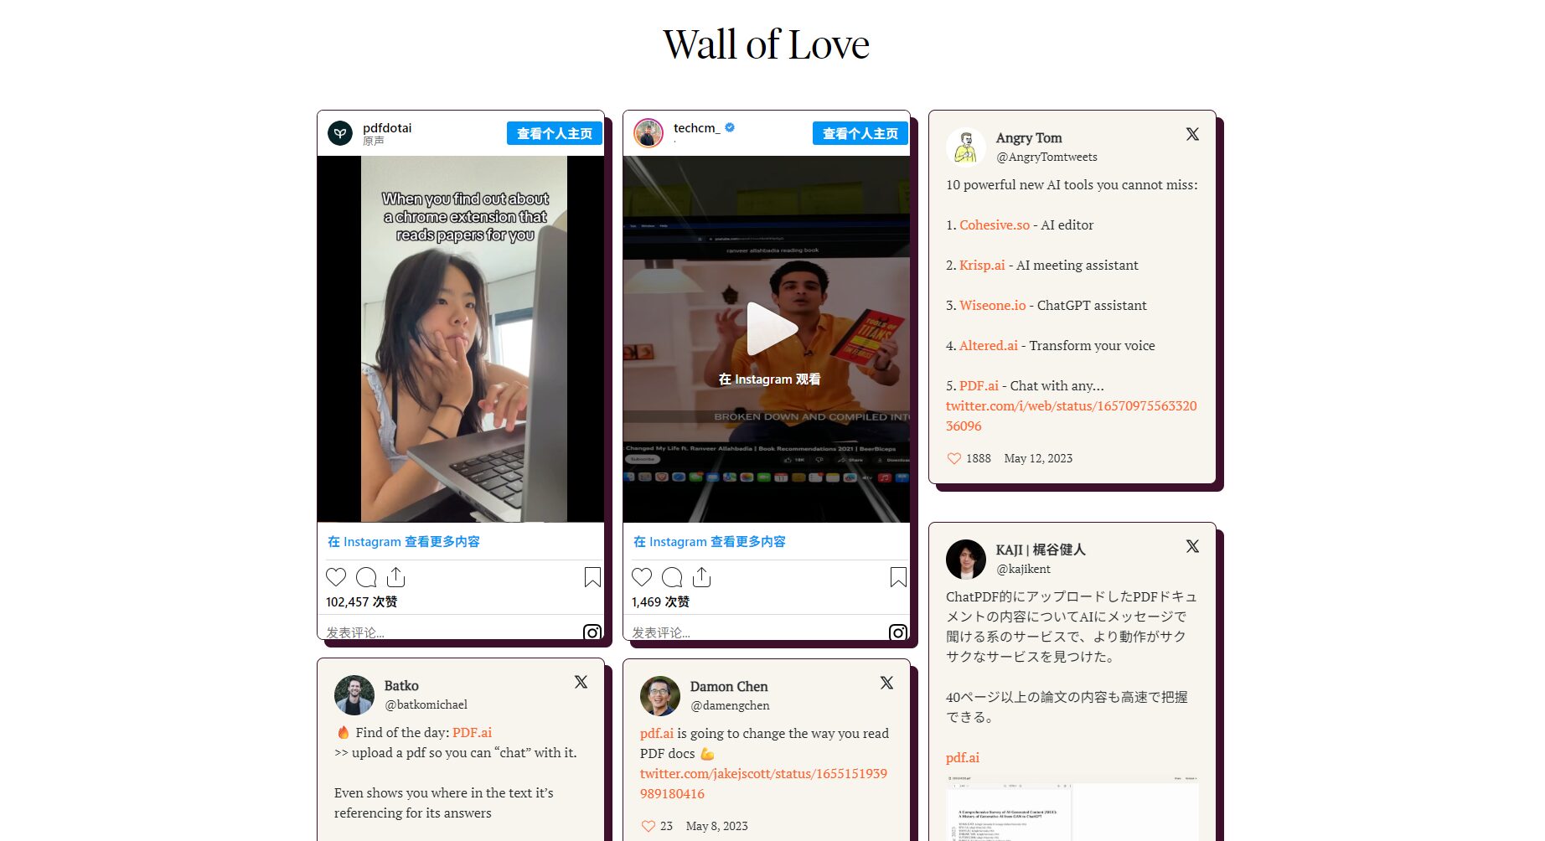Open the Instagram logo under the techcm_ post
The height and width of the screenshot is (841, 1545).
tap(898, 632)
